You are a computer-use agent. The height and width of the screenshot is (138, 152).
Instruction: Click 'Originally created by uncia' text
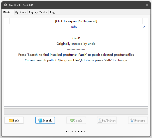76,44
